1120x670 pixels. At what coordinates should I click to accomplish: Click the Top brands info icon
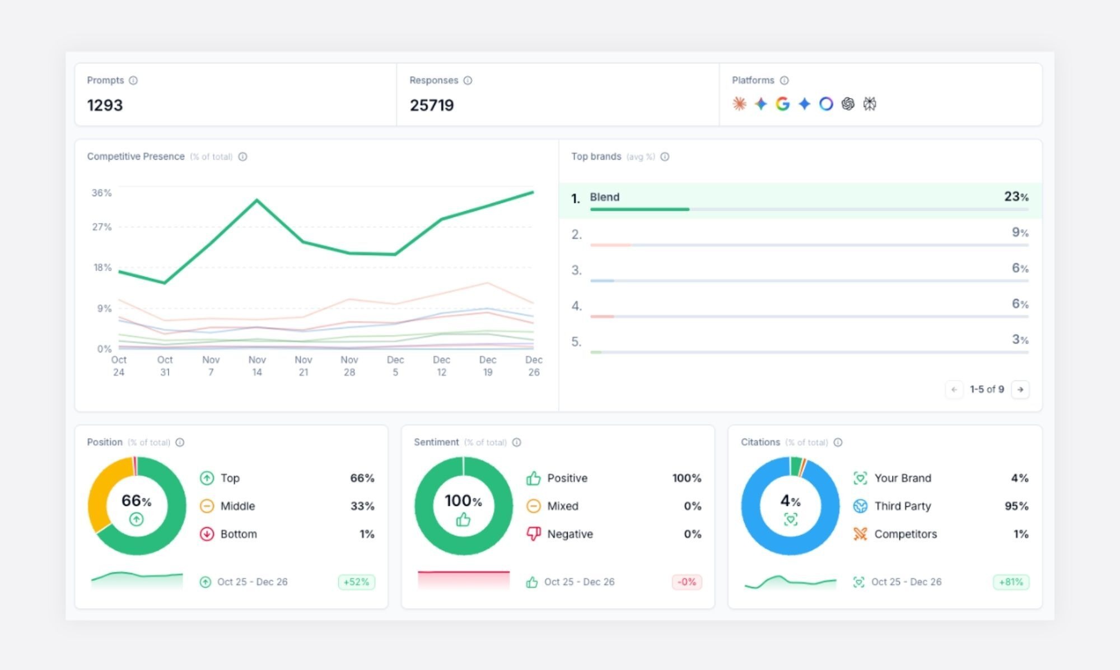click(665, 156)
